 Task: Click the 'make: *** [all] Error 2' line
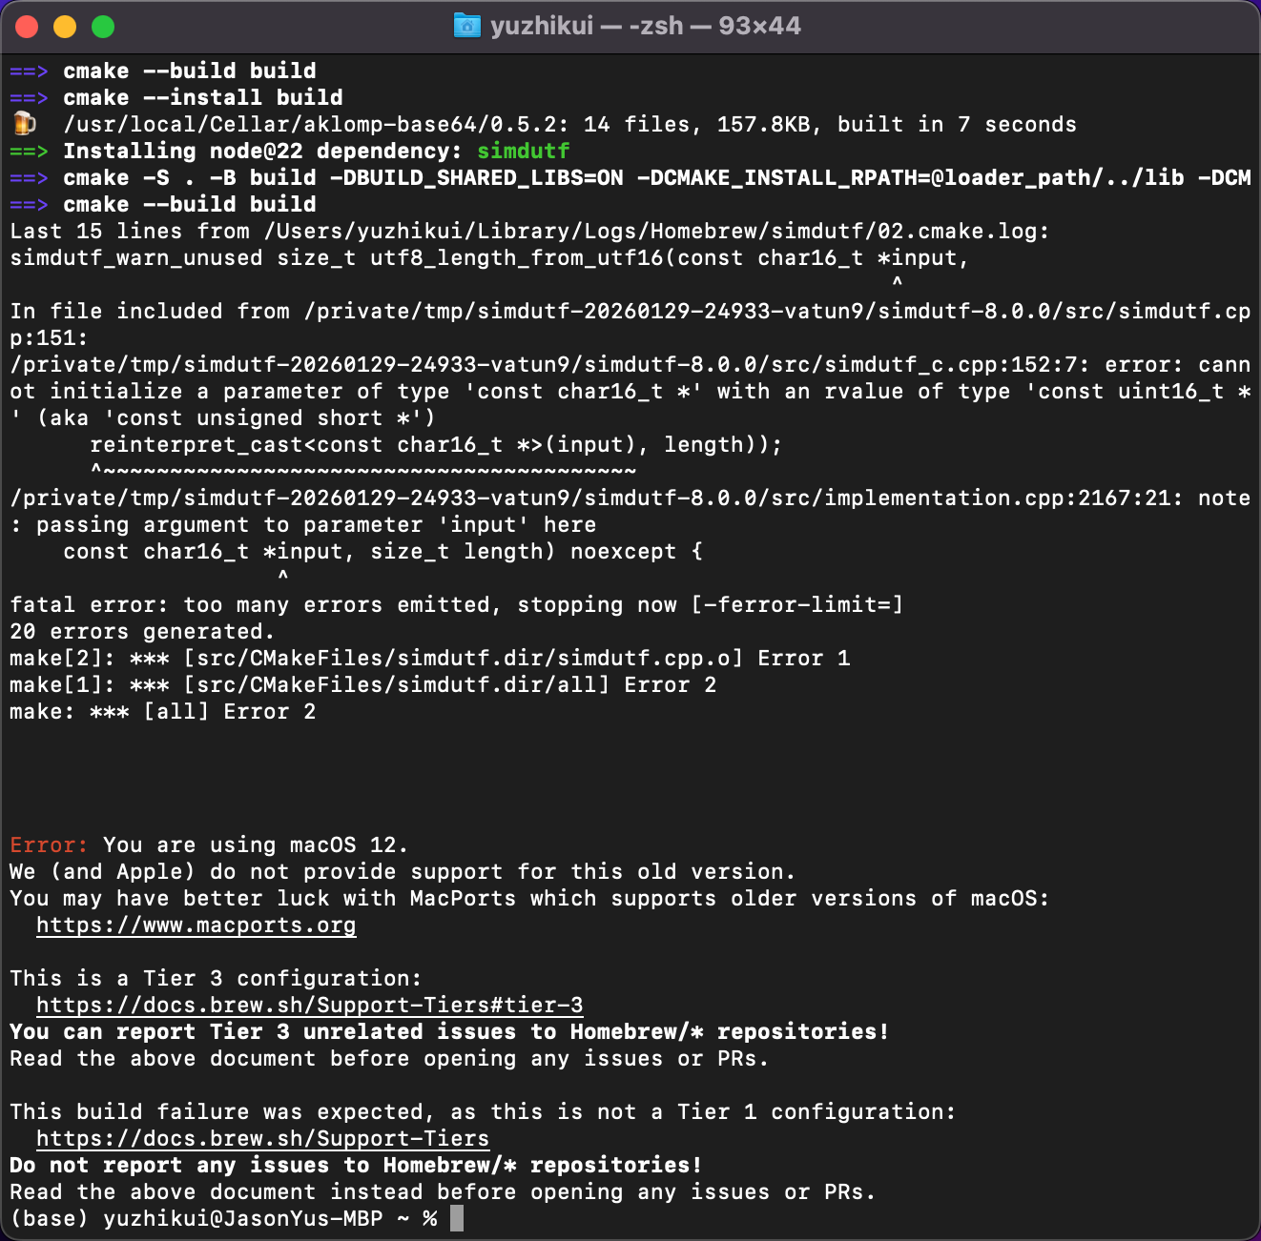pos(163,712)
